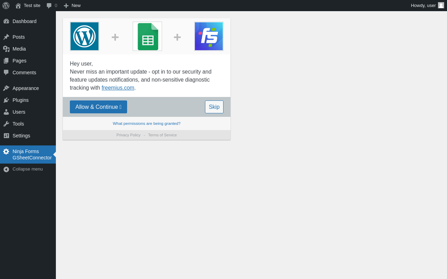This screenshot has width=447, height=279.
Task: Open comments bubble icon in admin bar
Action: tap(49, 6)
